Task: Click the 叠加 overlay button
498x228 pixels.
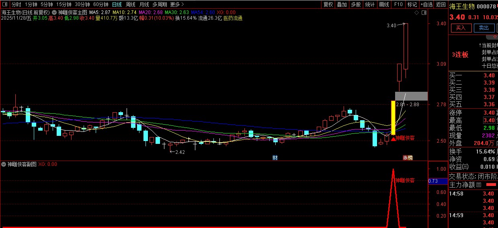Action: point(342,4)
